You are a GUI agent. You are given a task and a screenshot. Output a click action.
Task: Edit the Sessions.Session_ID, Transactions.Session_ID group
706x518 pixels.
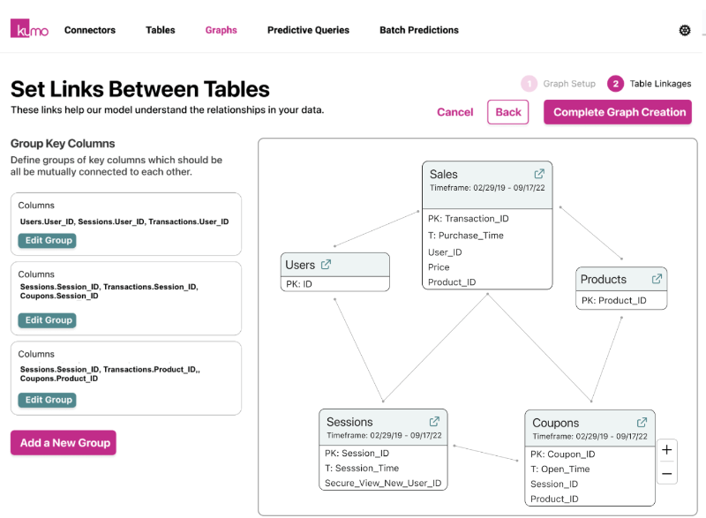[x=47, y=320]
